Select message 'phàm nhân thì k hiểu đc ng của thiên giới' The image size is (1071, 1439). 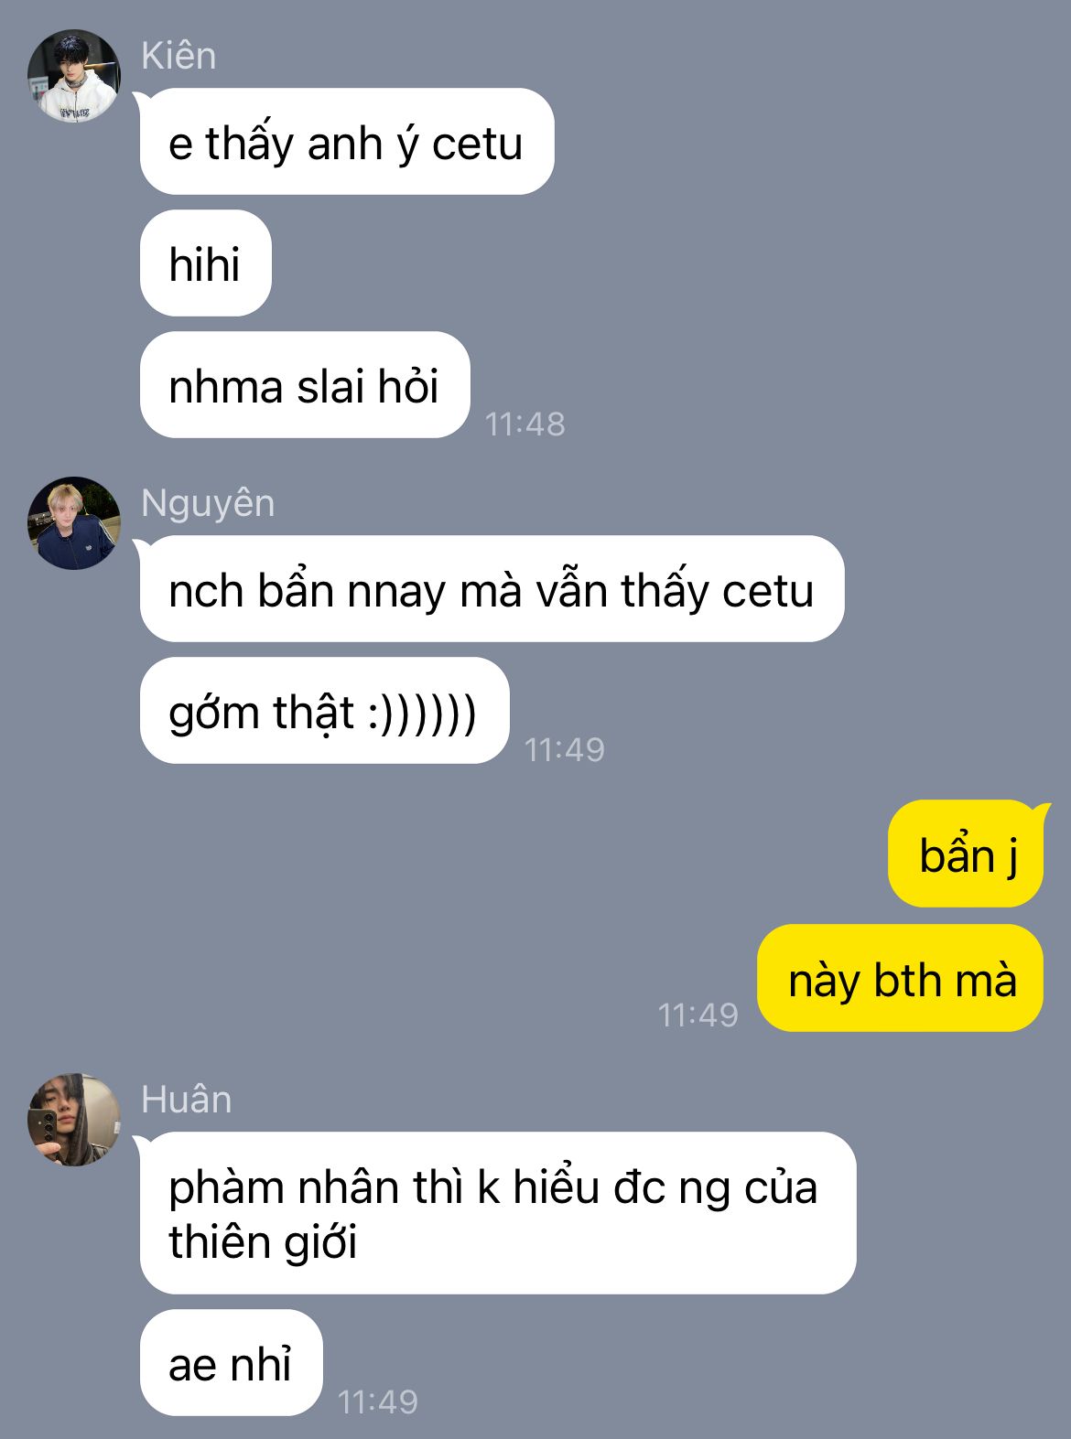pyautogui.click(x=498, y=1213)
